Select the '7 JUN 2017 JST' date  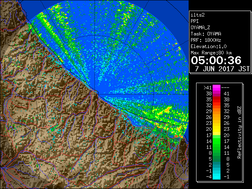pos(222,69)
